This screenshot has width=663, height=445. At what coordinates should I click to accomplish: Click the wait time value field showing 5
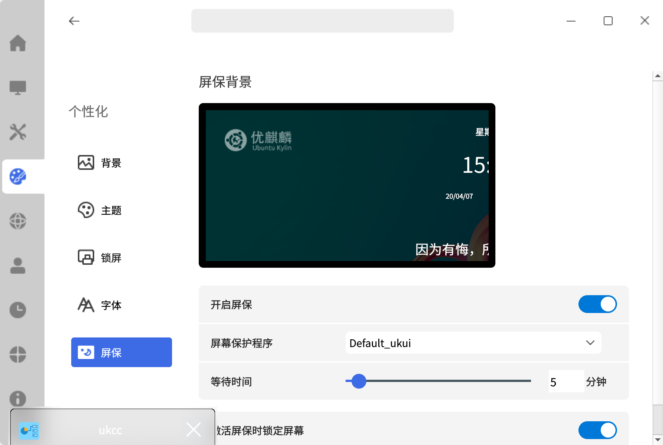[566, 381]
